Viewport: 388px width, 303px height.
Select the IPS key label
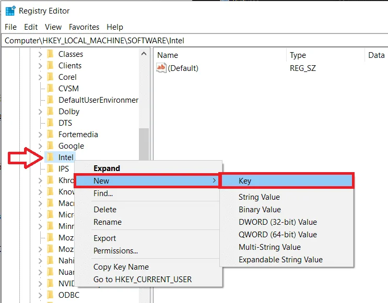64,169
